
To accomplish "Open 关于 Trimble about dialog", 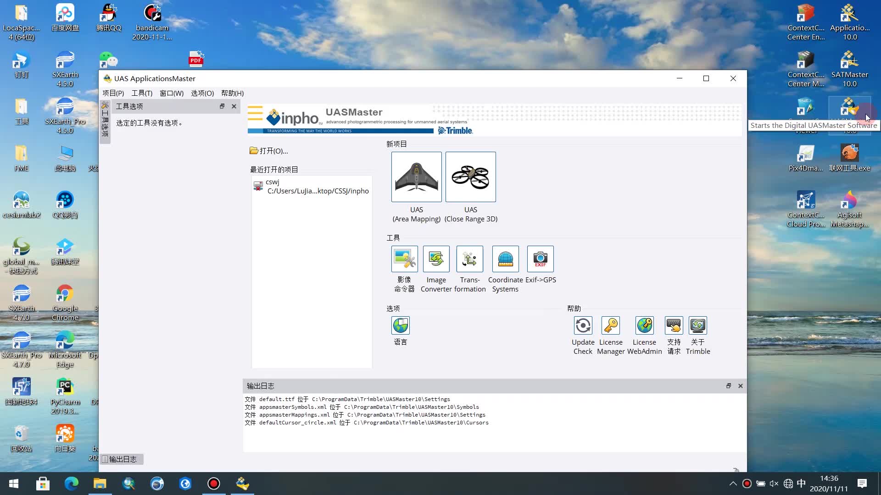I will (x=698, y=325).
